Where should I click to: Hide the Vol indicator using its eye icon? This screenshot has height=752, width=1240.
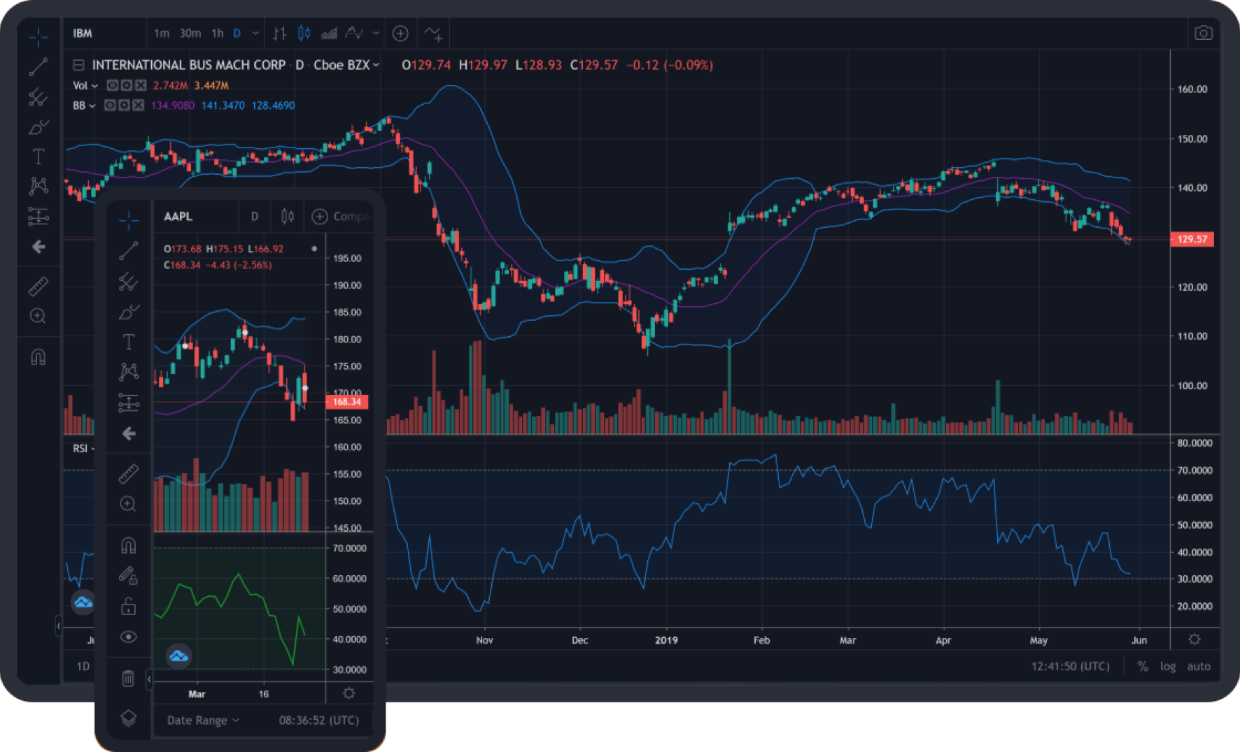[112, 85]
